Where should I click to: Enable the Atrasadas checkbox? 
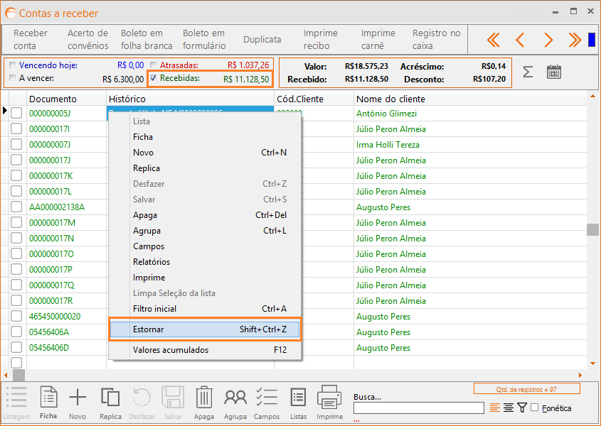coord(154,65)
